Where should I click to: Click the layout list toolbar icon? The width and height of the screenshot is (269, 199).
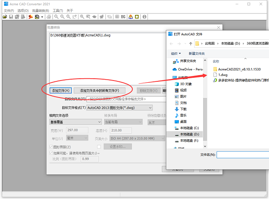(117, 17)
